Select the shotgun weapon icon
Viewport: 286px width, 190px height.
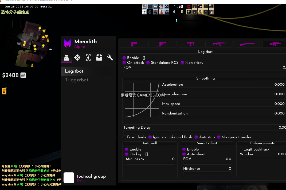(x=248, y=44)
